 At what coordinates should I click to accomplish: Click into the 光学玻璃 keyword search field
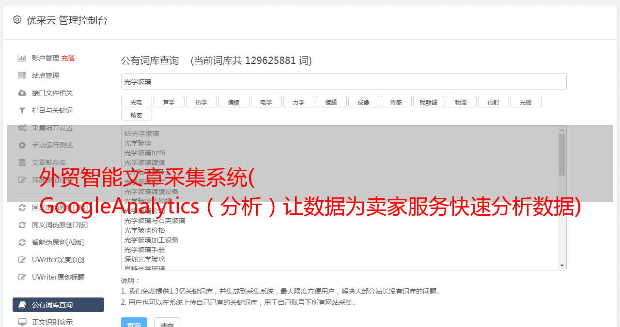(343, 81)
